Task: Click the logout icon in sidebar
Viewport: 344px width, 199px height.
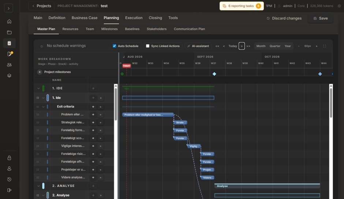Action: tap(9, 190)
